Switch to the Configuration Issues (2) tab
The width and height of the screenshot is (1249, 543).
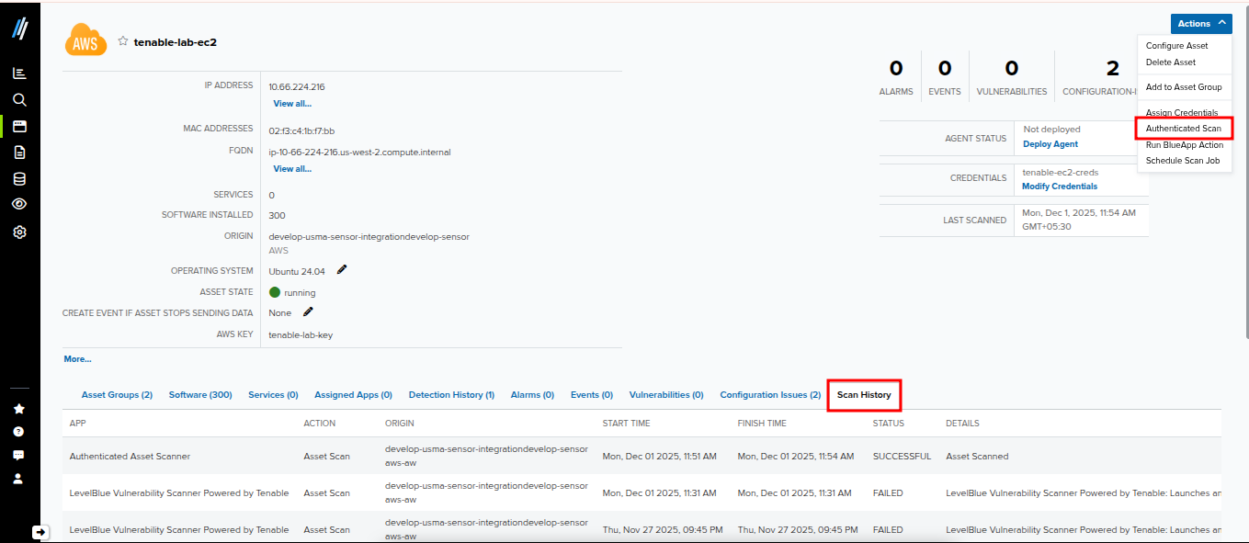pyautogui.click(x=770, y=395)
